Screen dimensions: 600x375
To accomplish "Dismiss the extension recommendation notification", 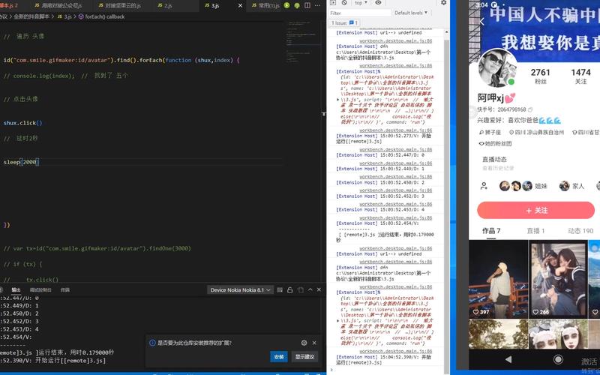I will [x=314, y=343].
